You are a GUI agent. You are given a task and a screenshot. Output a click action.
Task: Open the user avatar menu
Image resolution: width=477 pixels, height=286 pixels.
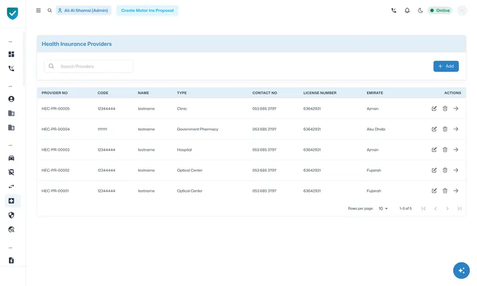tap(462, 10)
